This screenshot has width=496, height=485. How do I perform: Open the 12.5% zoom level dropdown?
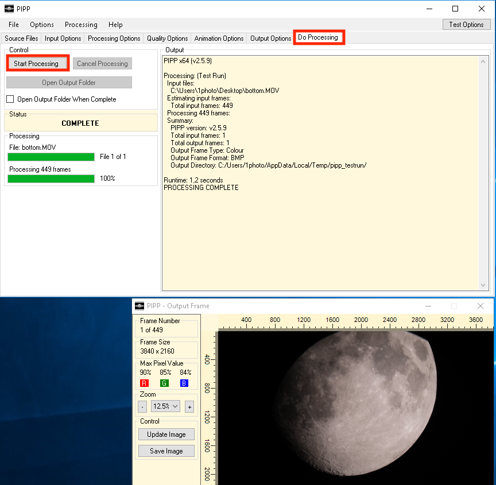click(x=165, y=406)
